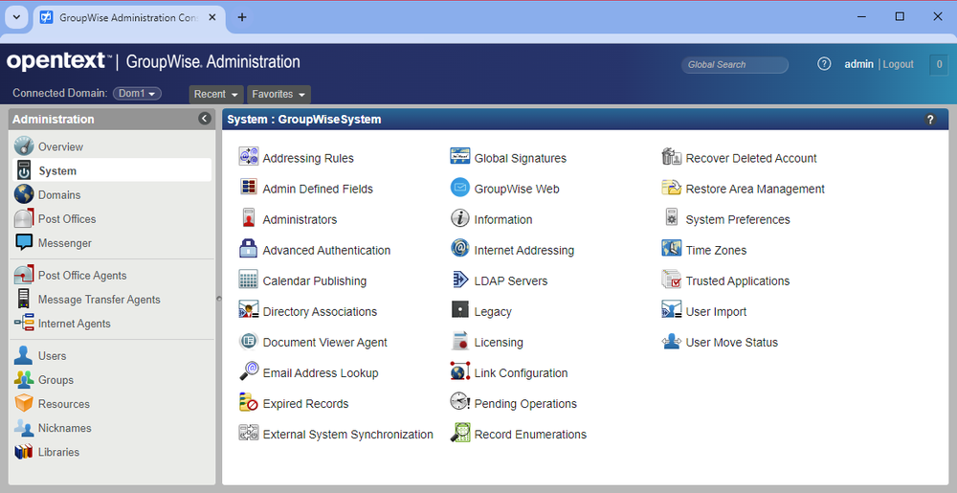
Task: Select Overview in the sidebar
Action: click(x=112, y=146)
